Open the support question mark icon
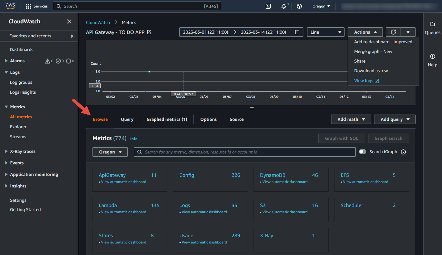 click(299, 6)
